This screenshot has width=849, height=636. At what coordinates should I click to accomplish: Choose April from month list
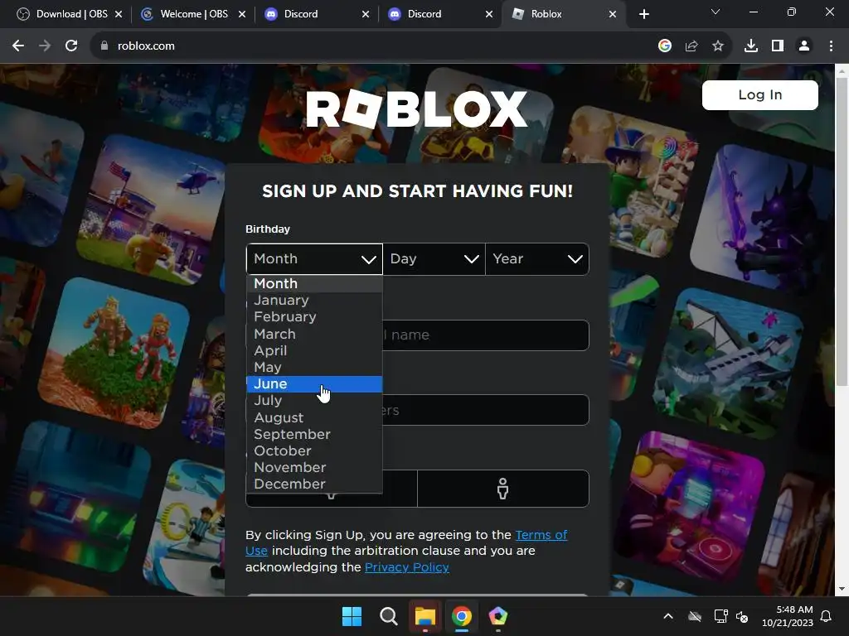(314, 350)
